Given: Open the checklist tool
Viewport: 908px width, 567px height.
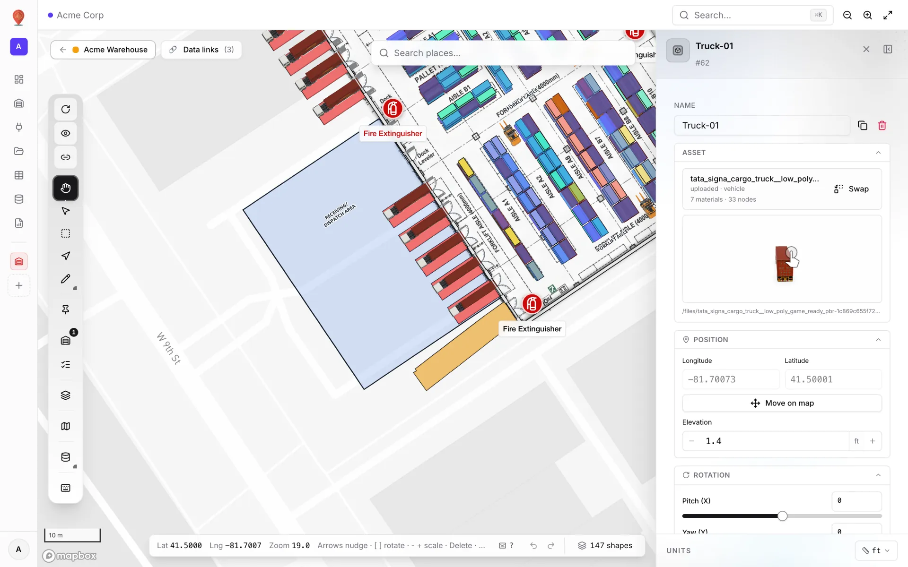Looking at the screenshot, I should [66, 365].
